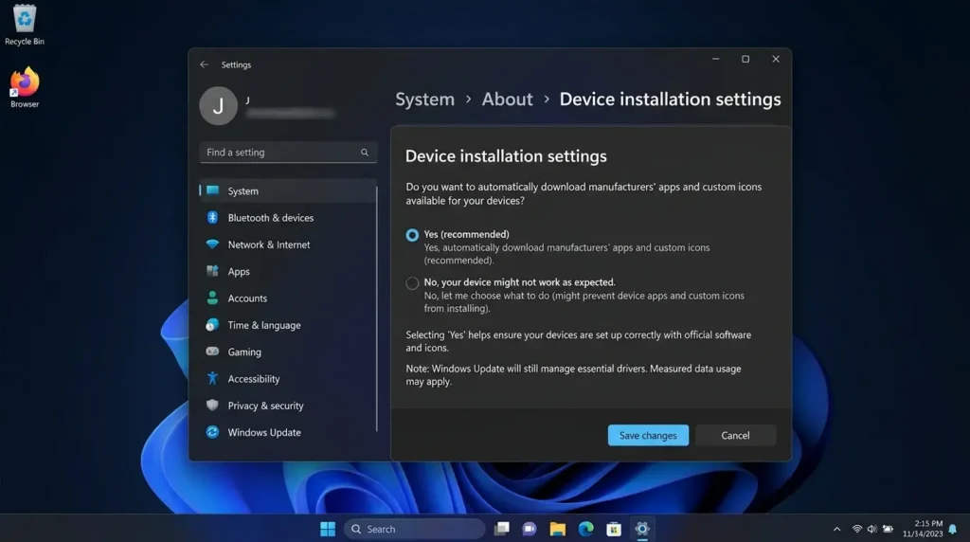This screenshot has width=970, height=542.
Task: Click the Network Wi-Fi icon in sidebar
Action: [212, 244]
